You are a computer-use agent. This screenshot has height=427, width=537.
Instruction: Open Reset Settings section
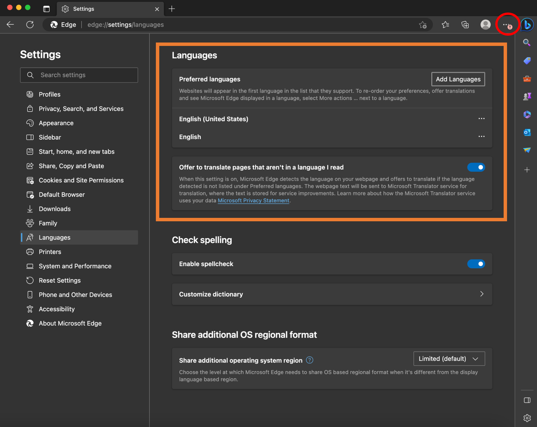pos(79,280)
